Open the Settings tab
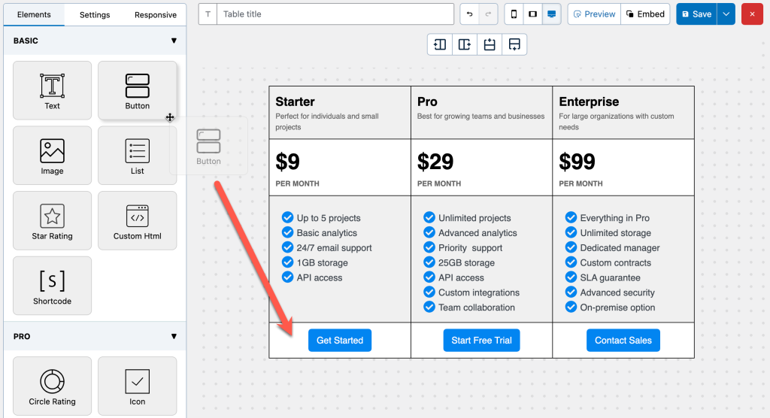Viewport: 770px width, 418px height. point(95,15)
